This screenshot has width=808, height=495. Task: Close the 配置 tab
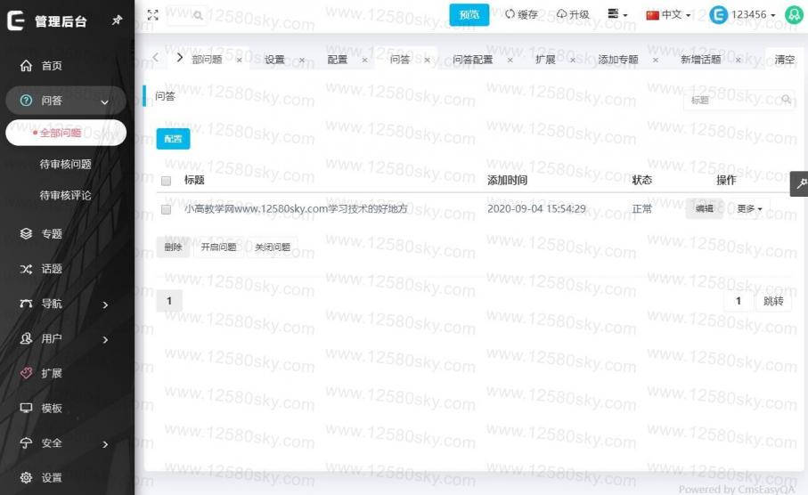click(x=364, y=61)
